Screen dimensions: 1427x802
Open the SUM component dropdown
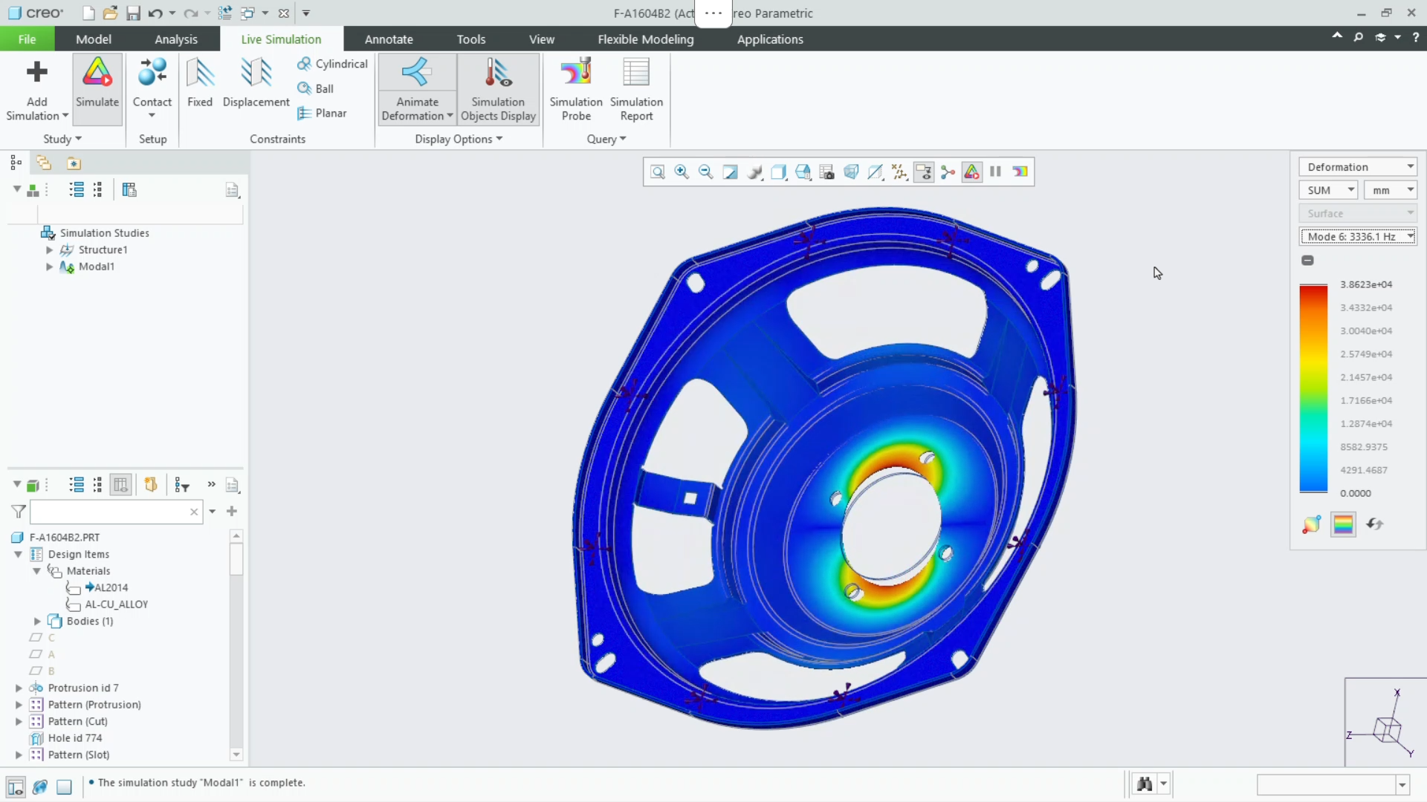coord(1329,190)
